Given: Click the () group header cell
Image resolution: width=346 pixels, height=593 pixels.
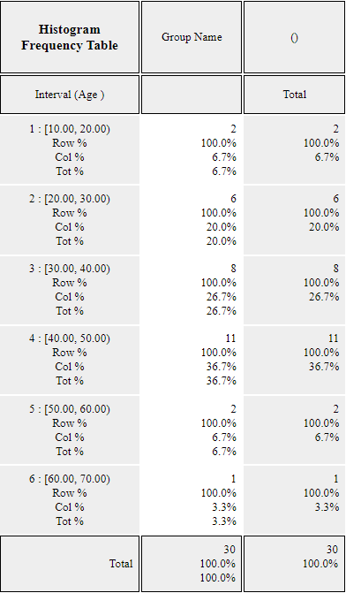Looking at the screenshot, I should coord(294,37).
